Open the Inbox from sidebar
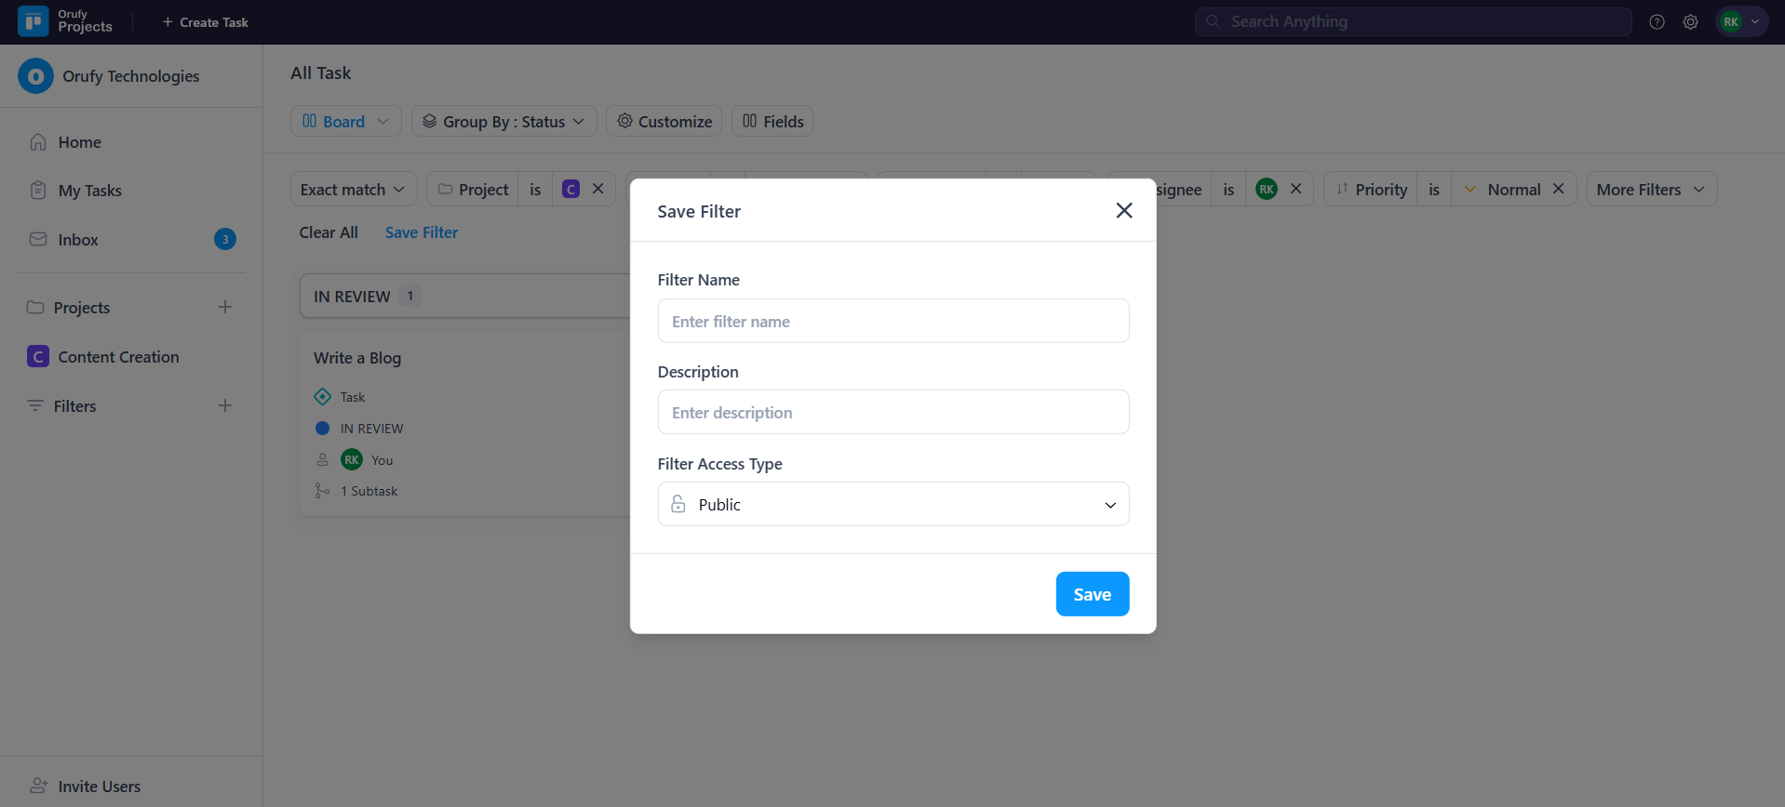Screen dimensions: 1785x807 78,240
